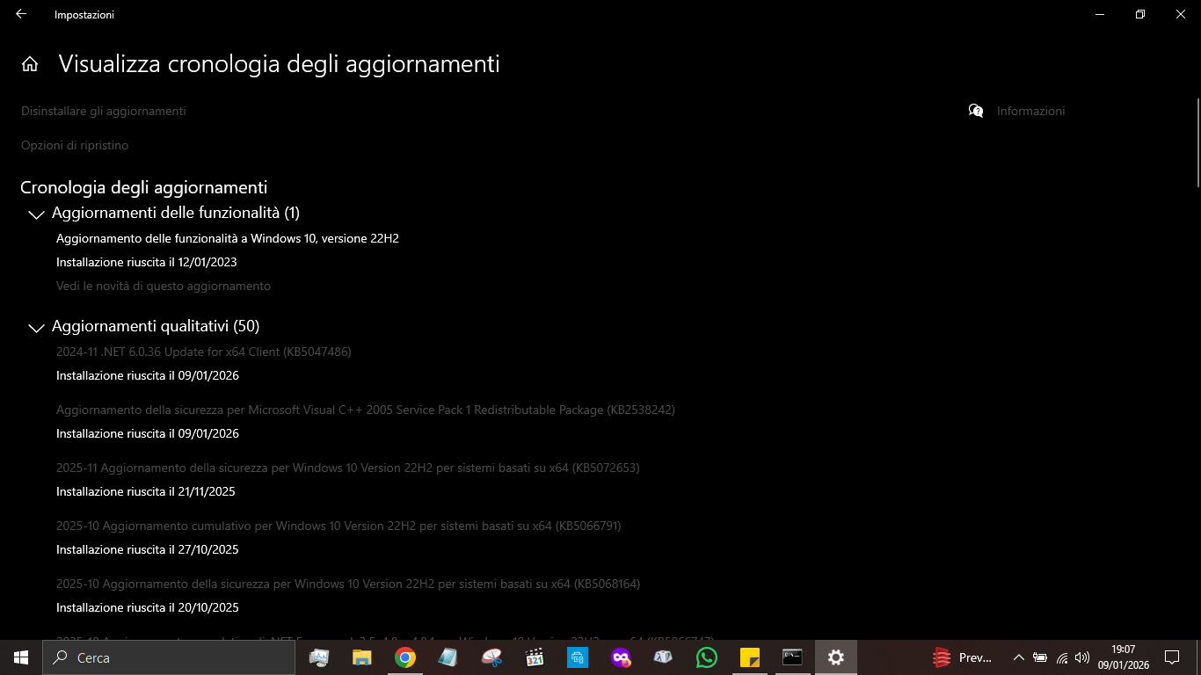1201x675 pixels.
Task: Click text 'Installazione riuscita il 12/01/2023'
Action: coord(147,262)
